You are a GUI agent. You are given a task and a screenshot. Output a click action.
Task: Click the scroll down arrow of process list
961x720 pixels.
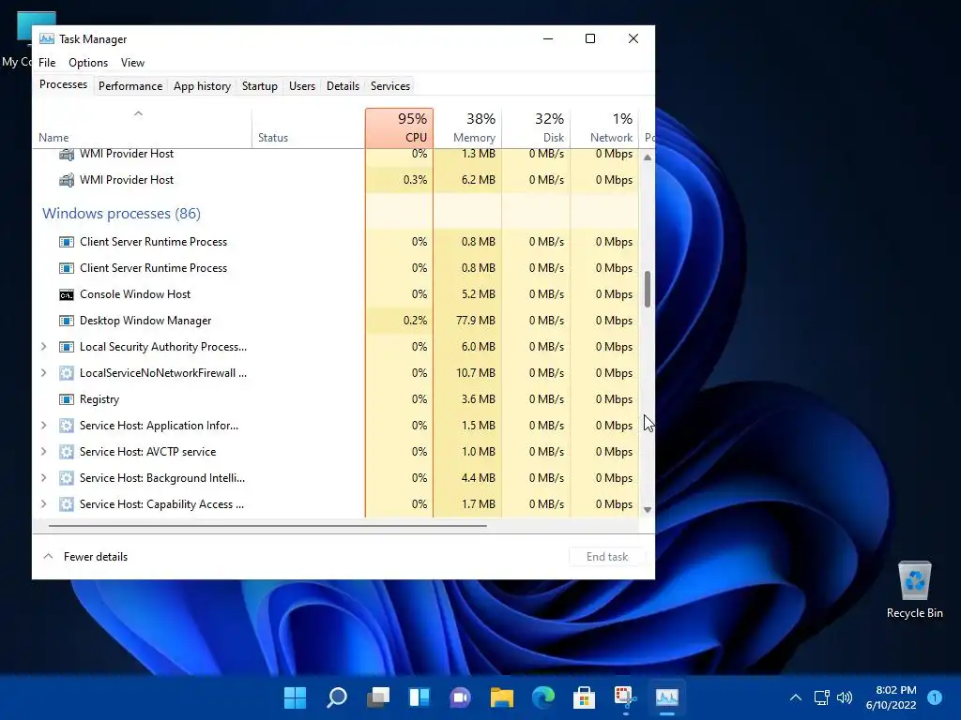(x=648, y=509)
